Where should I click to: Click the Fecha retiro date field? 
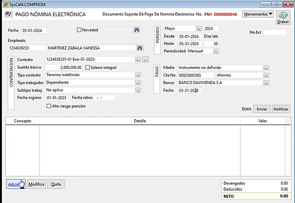pyautogui.click(x=104, y=98)
